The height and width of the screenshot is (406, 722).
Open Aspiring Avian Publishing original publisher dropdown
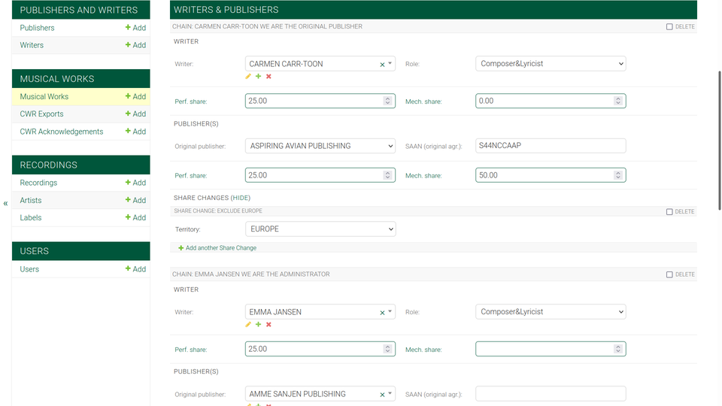point(320,146)
